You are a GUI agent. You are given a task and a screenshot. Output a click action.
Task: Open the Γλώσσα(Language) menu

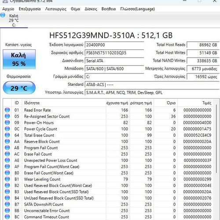coord(137,9)
